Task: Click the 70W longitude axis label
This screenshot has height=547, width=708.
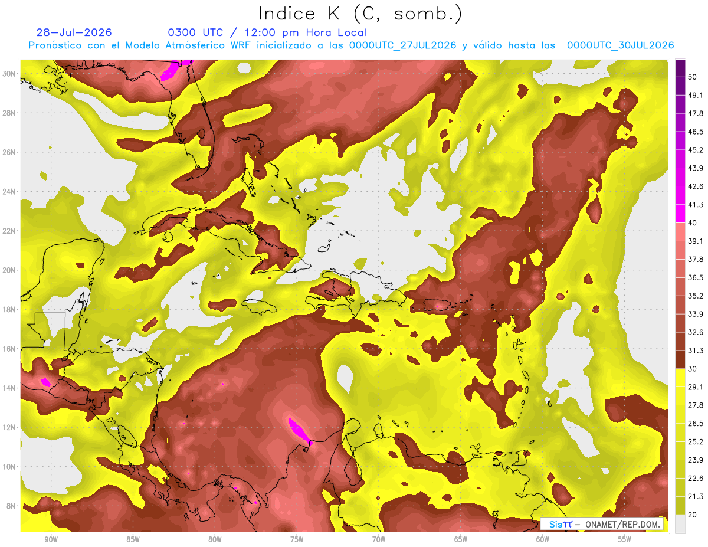Action: (x=379, y=539)
